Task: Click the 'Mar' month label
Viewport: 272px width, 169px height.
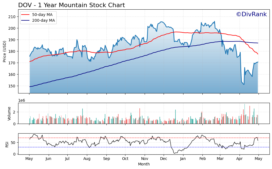Action: (220, 159)
